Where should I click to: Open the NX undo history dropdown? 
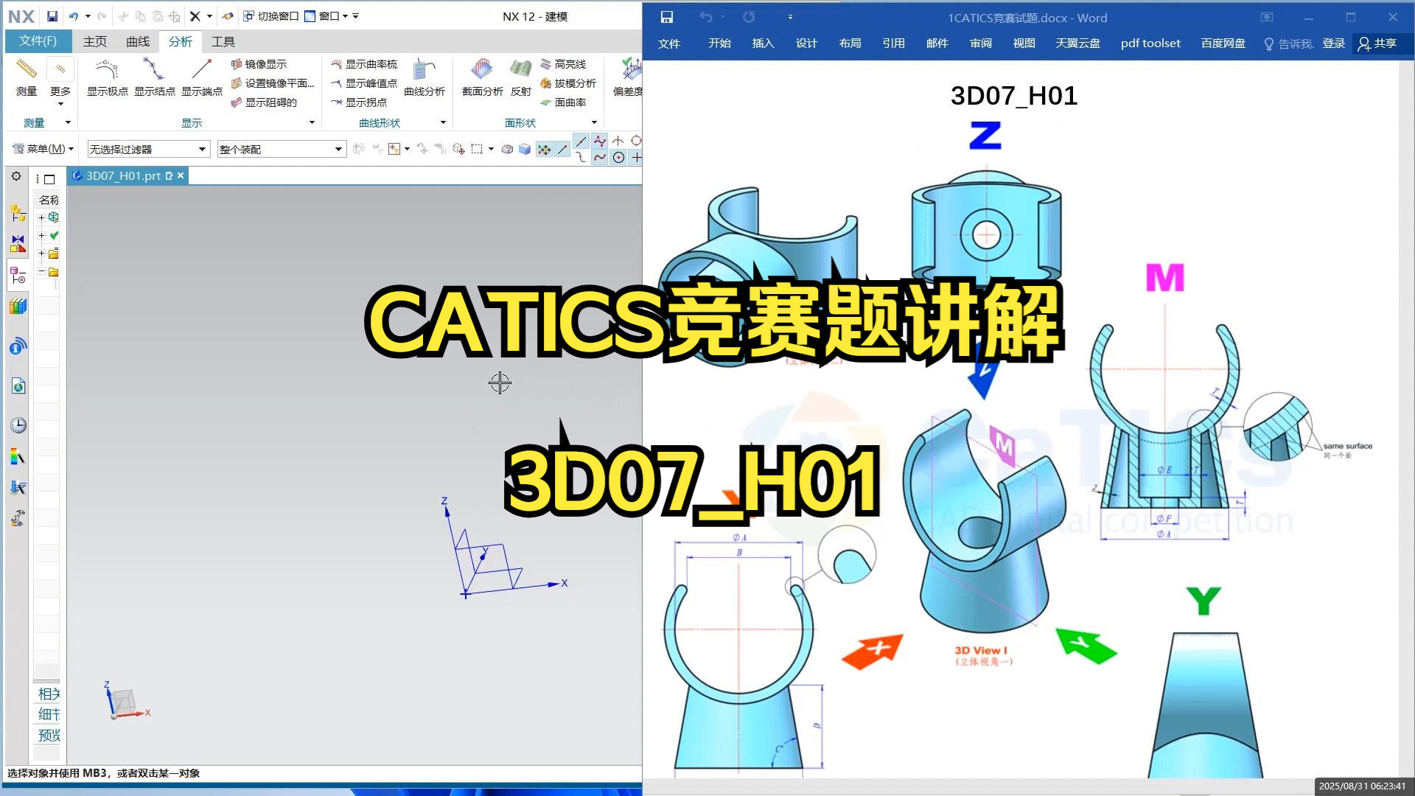point(88,16)
